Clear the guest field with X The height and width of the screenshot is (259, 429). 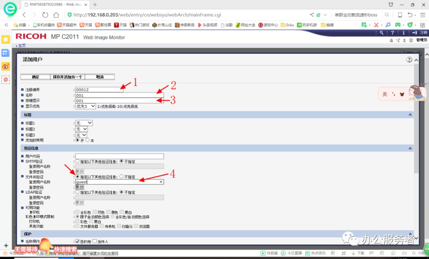tap(161, 182)
